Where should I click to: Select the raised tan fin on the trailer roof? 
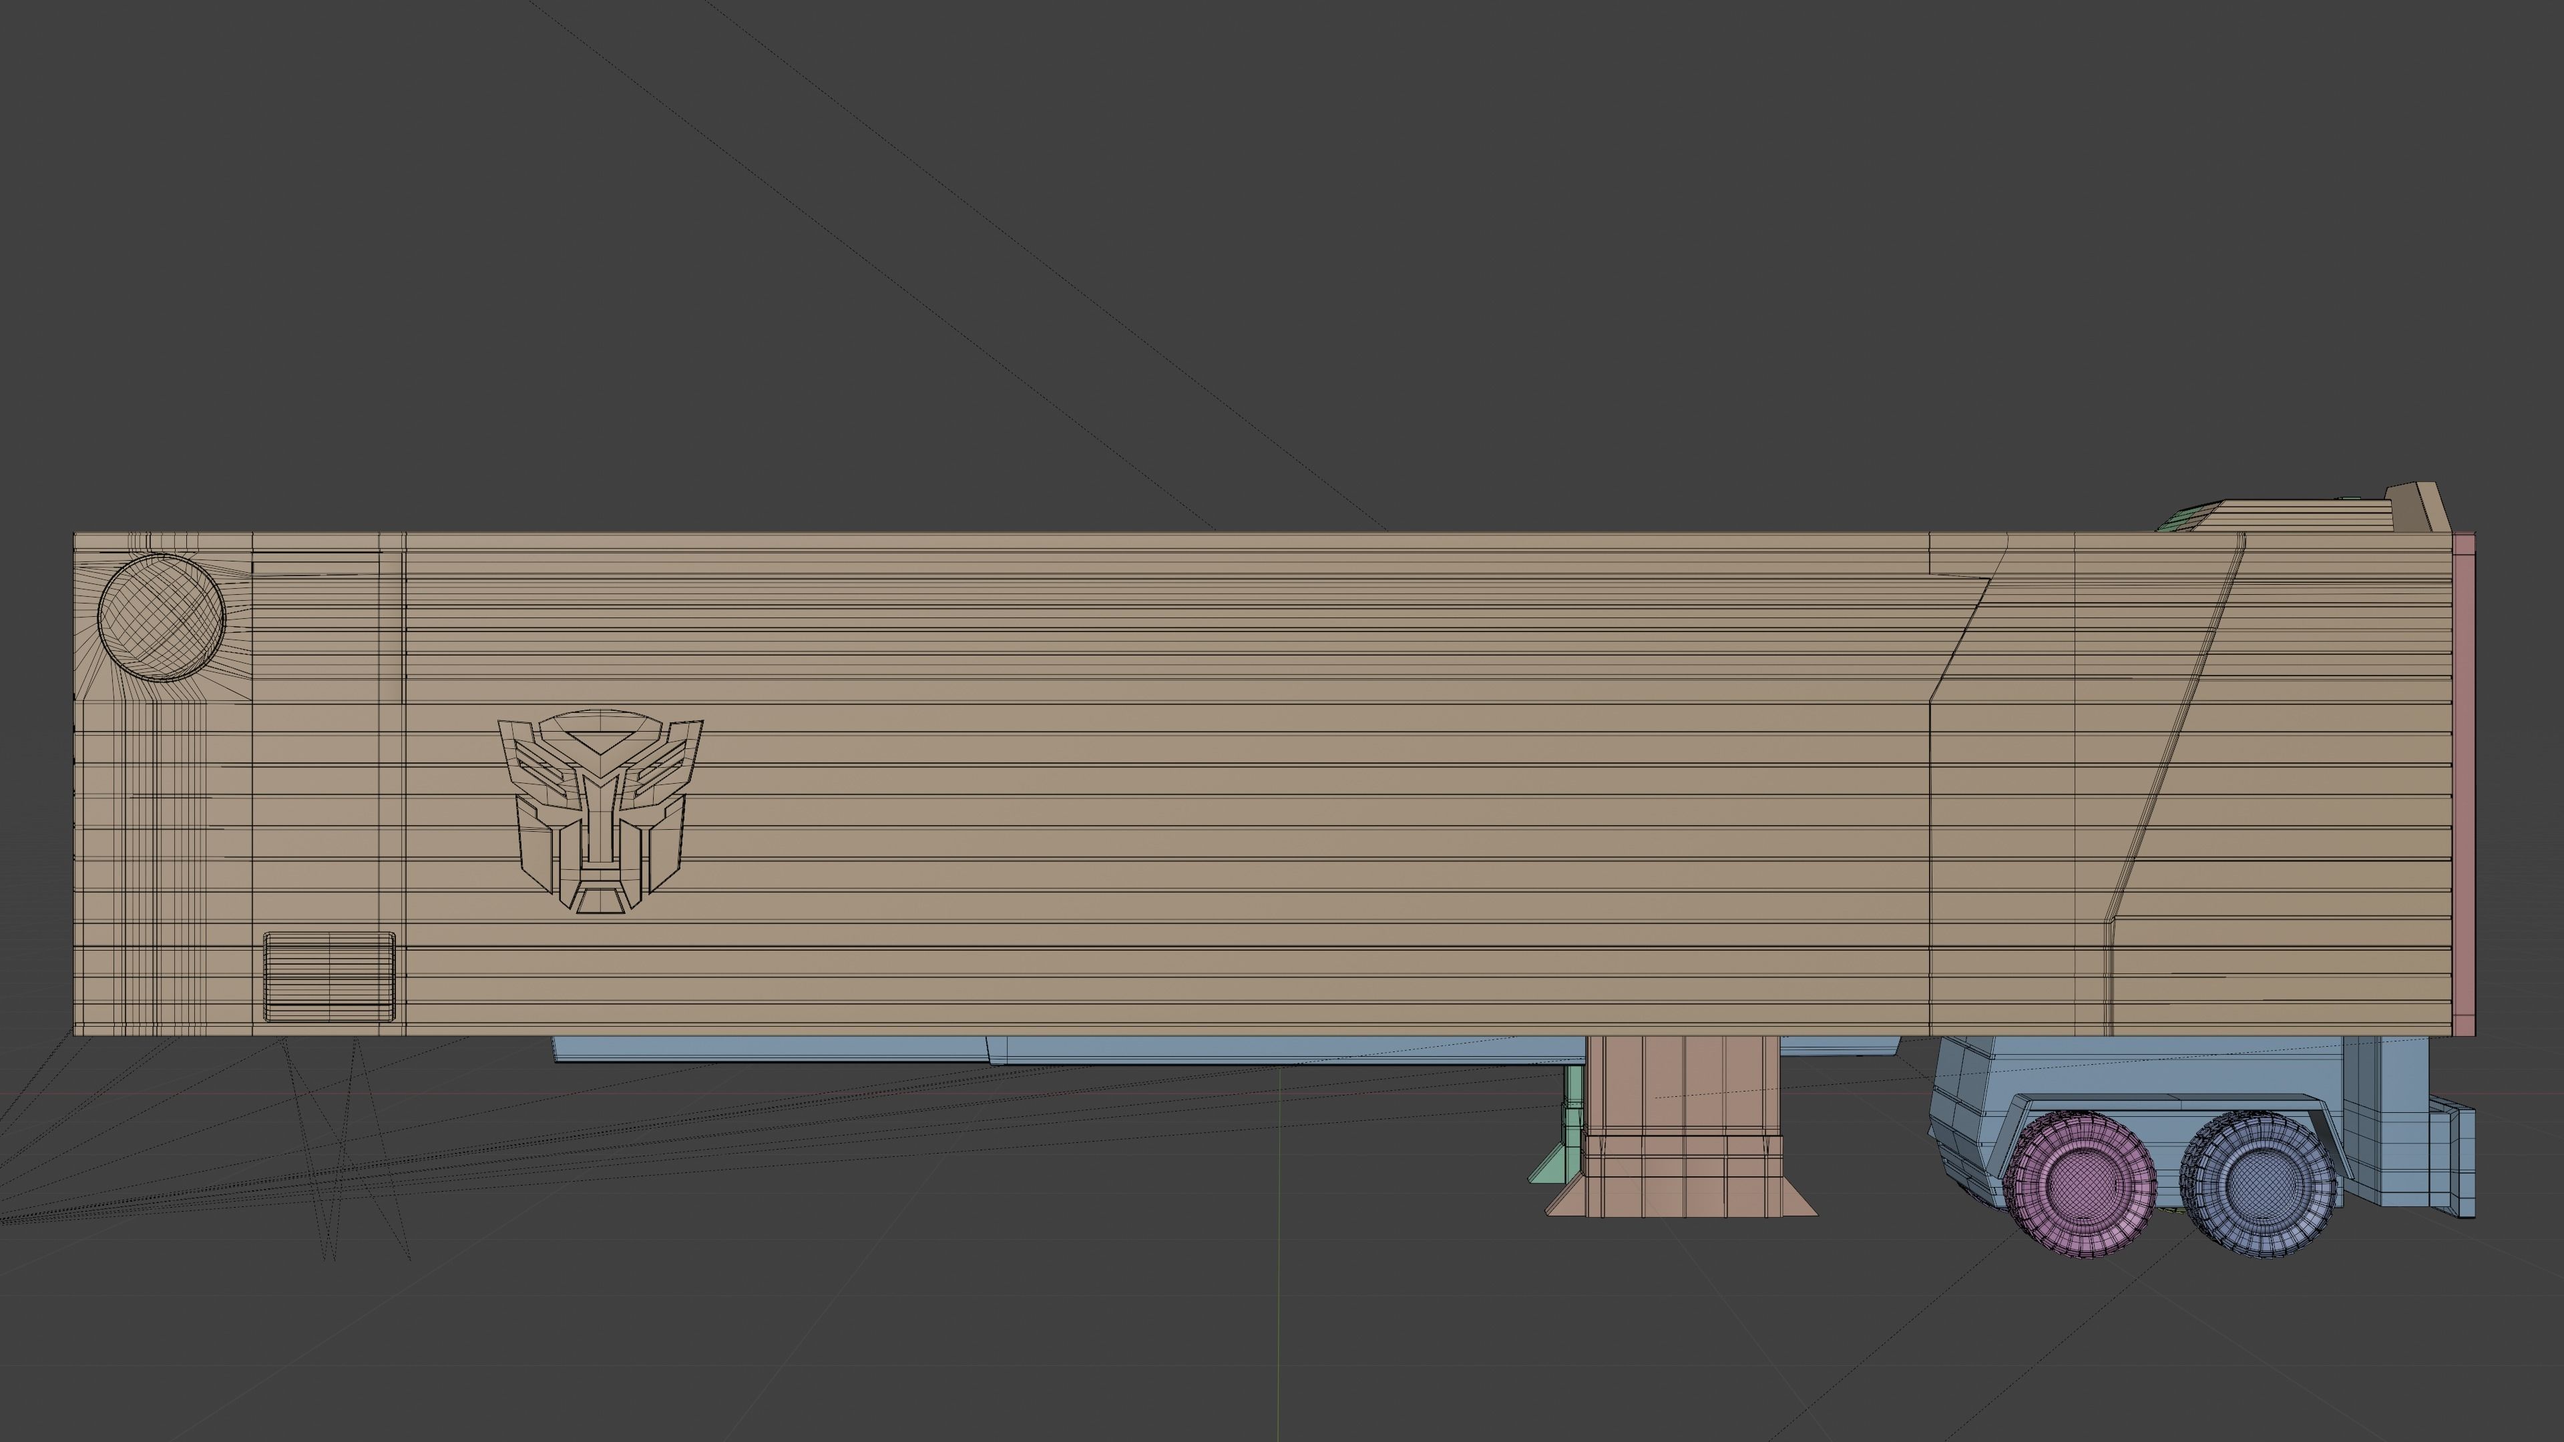pyautogui.click(x=2418, y=507)
